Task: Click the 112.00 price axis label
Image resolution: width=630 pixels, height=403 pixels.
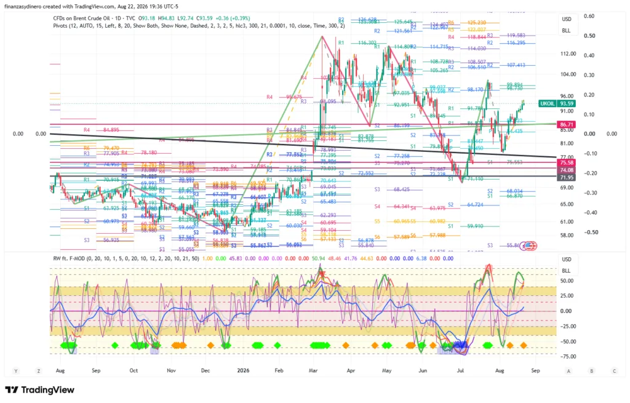Action: coord(568,54)
